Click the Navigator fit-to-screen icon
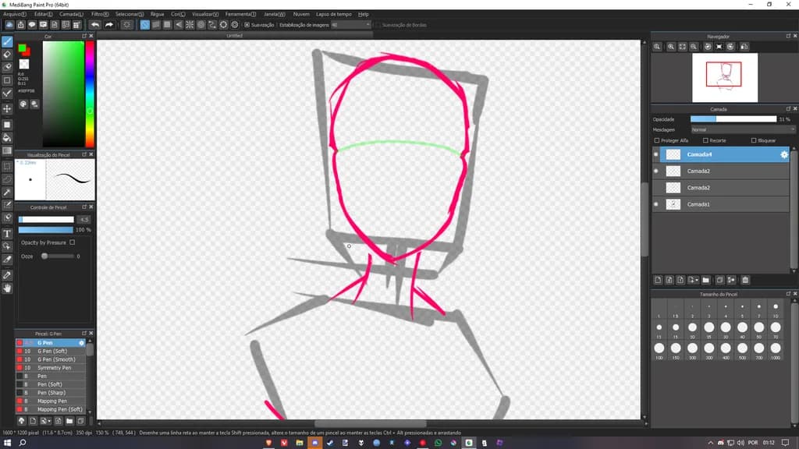The image size is (799, 449). 682,46
